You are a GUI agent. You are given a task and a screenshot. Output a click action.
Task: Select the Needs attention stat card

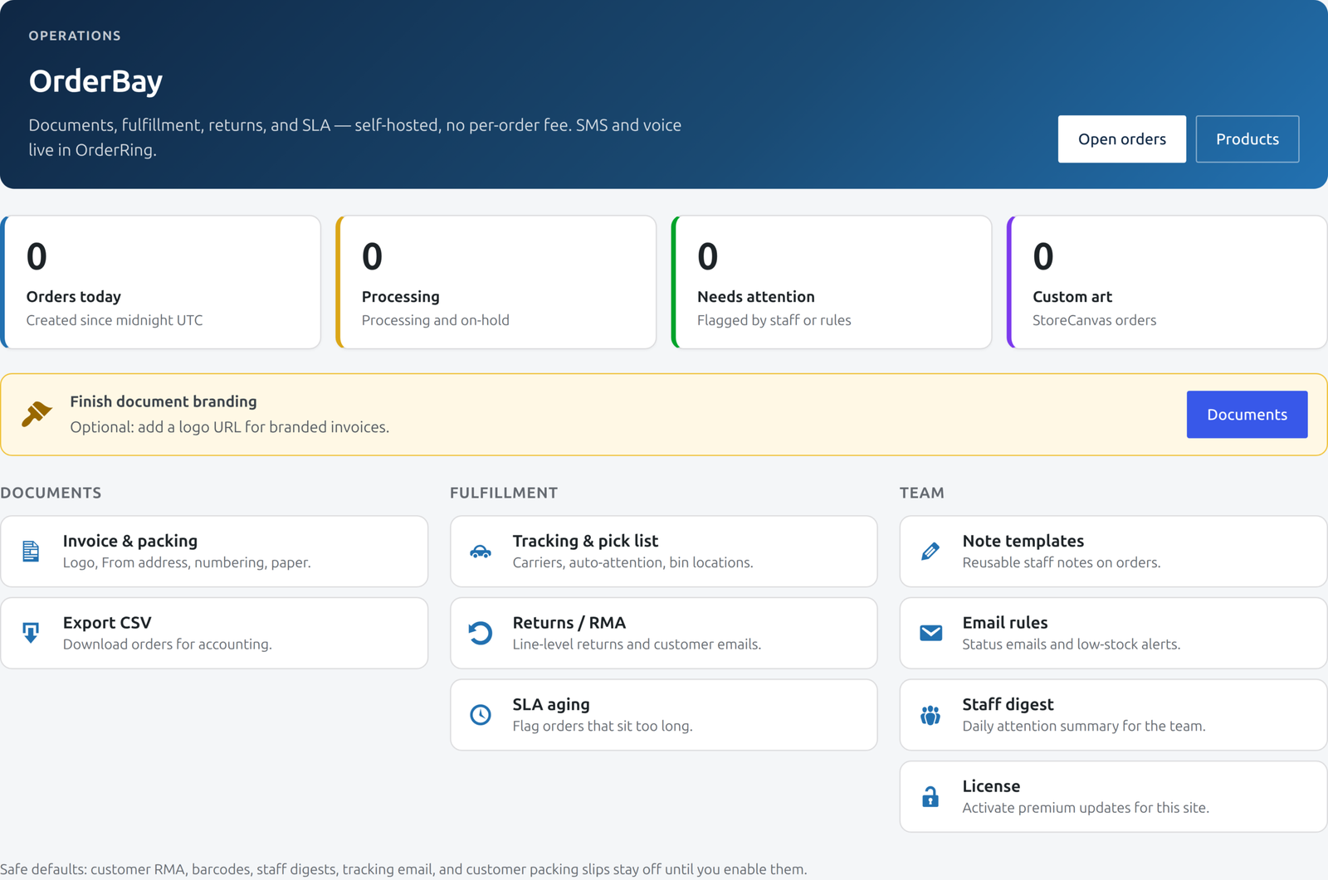(832, 282)
